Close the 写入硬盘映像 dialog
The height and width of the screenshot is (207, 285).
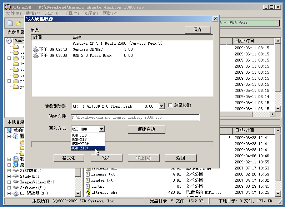(215, 19)
